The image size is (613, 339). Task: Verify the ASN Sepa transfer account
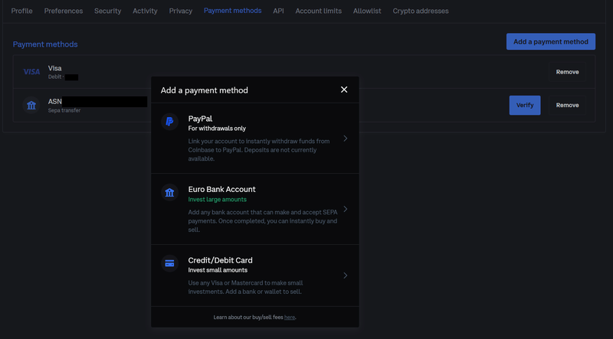pyautogui.click(x=525, y=105)
